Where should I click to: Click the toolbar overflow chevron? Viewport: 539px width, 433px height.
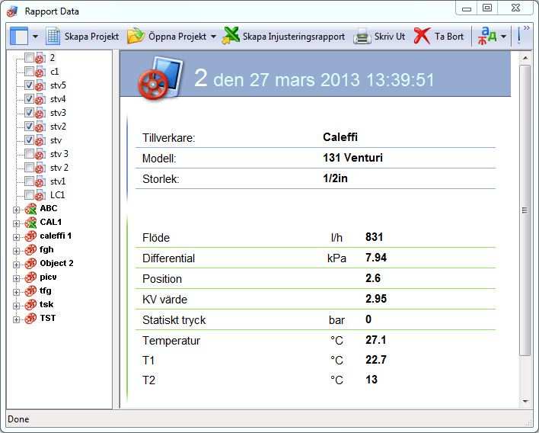[526, 28]
